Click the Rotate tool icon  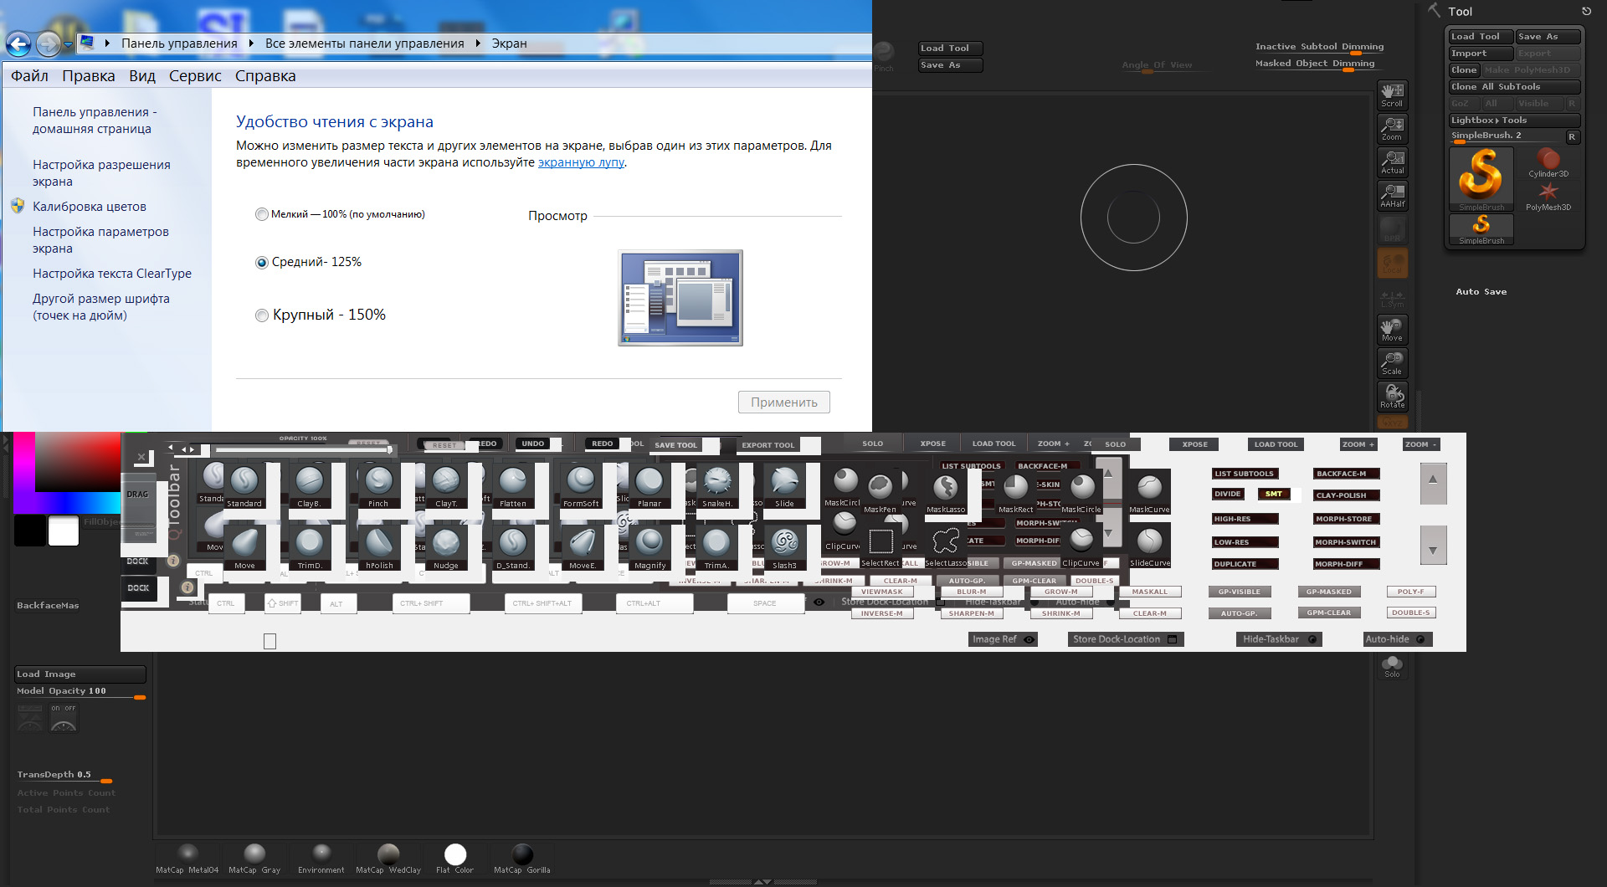click(x=1392, y=396)
